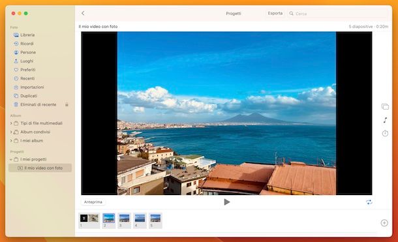Screen dimensions: 398x242
Task: Open the Libreria sidebar item
Action: click(x=27, y=35)
